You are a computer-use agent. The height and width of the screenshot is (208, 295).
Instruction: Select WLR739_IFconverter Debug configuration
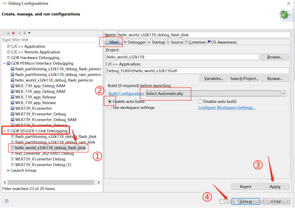(x=40, y=159)
